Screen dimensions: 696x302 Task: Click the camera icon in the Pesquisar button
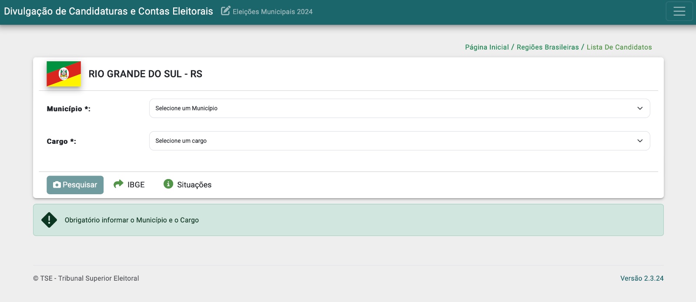[57, 185]
